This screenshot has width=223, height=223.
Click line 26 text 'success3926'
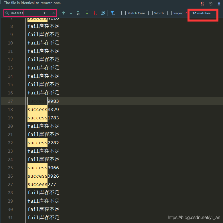point(43,176)
